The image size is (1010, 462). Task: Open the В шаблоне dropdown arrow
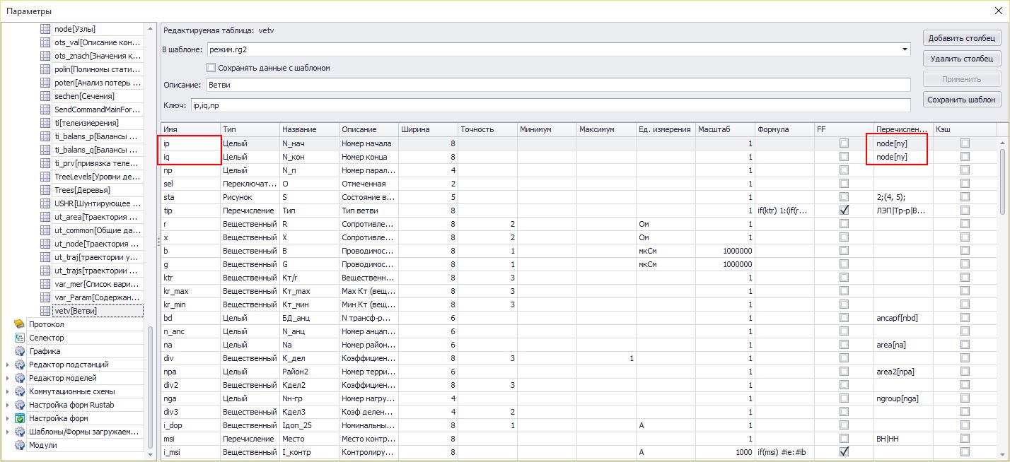click(x=905, y=49)
